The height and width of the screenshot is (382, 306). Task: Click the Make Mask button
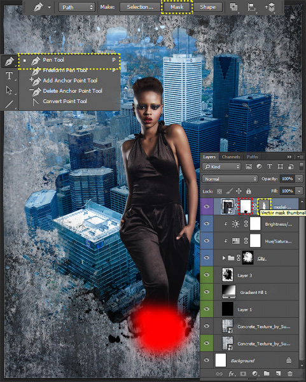177,7
